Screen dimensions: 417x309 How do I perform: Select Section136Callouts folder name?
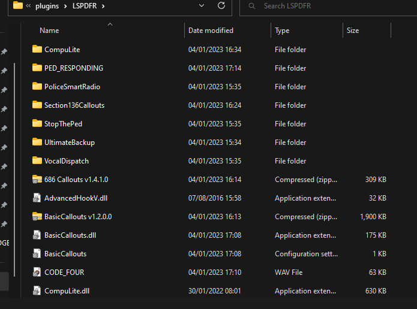point(74,105)
